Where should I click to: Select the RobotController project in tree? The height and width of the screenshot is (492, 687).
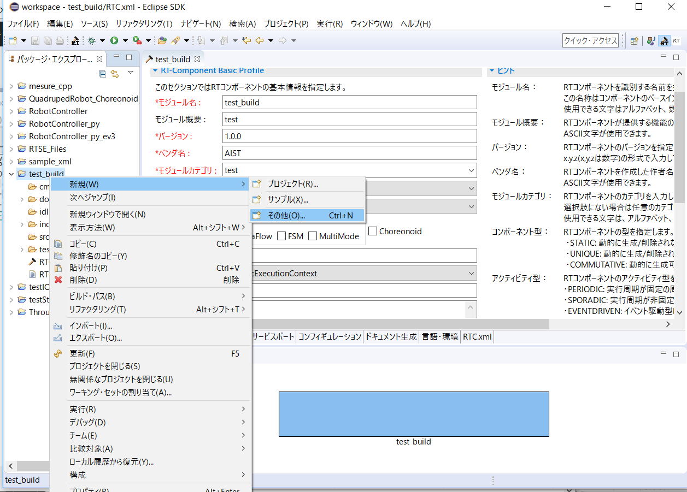click(x=58, y=111)
